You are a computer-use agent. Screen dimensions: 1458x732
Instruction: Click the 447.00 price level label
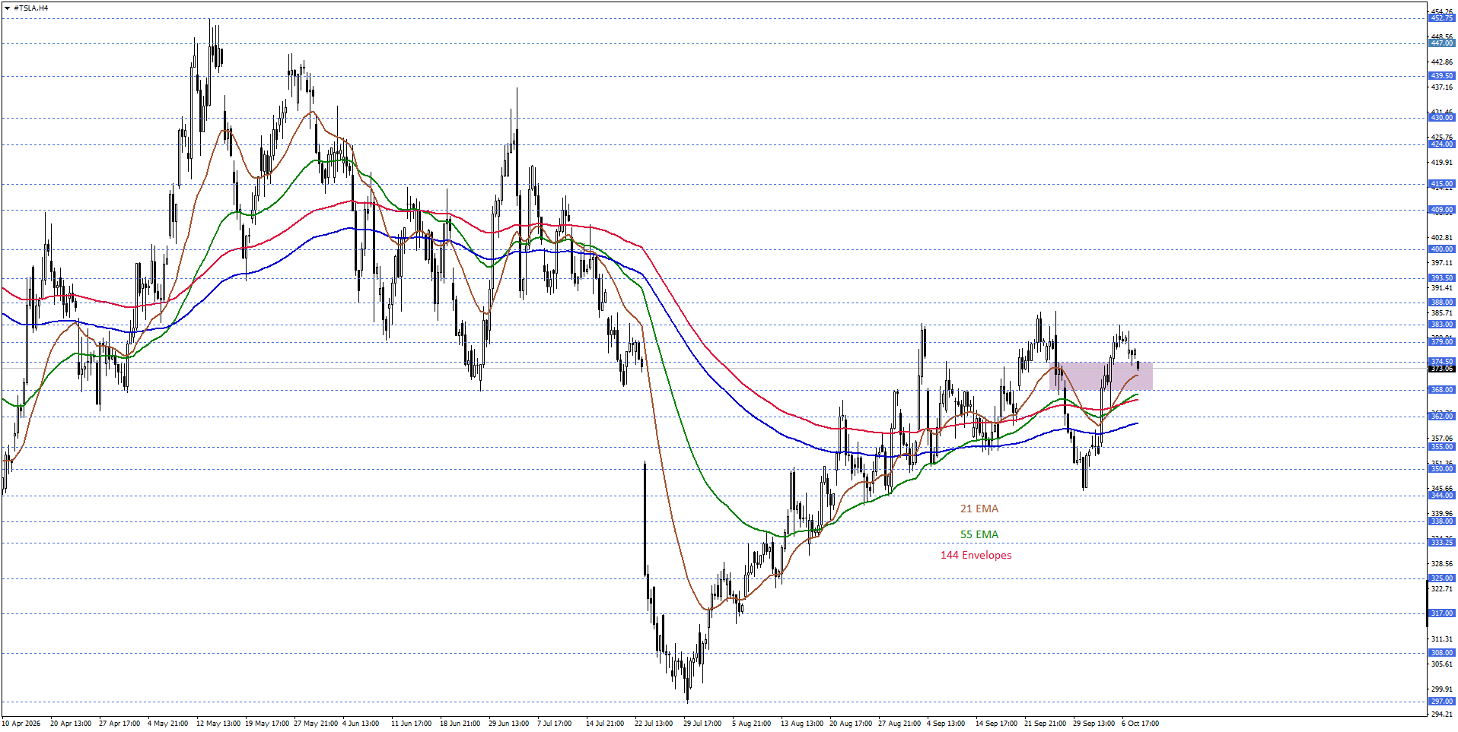(1442, 43)
